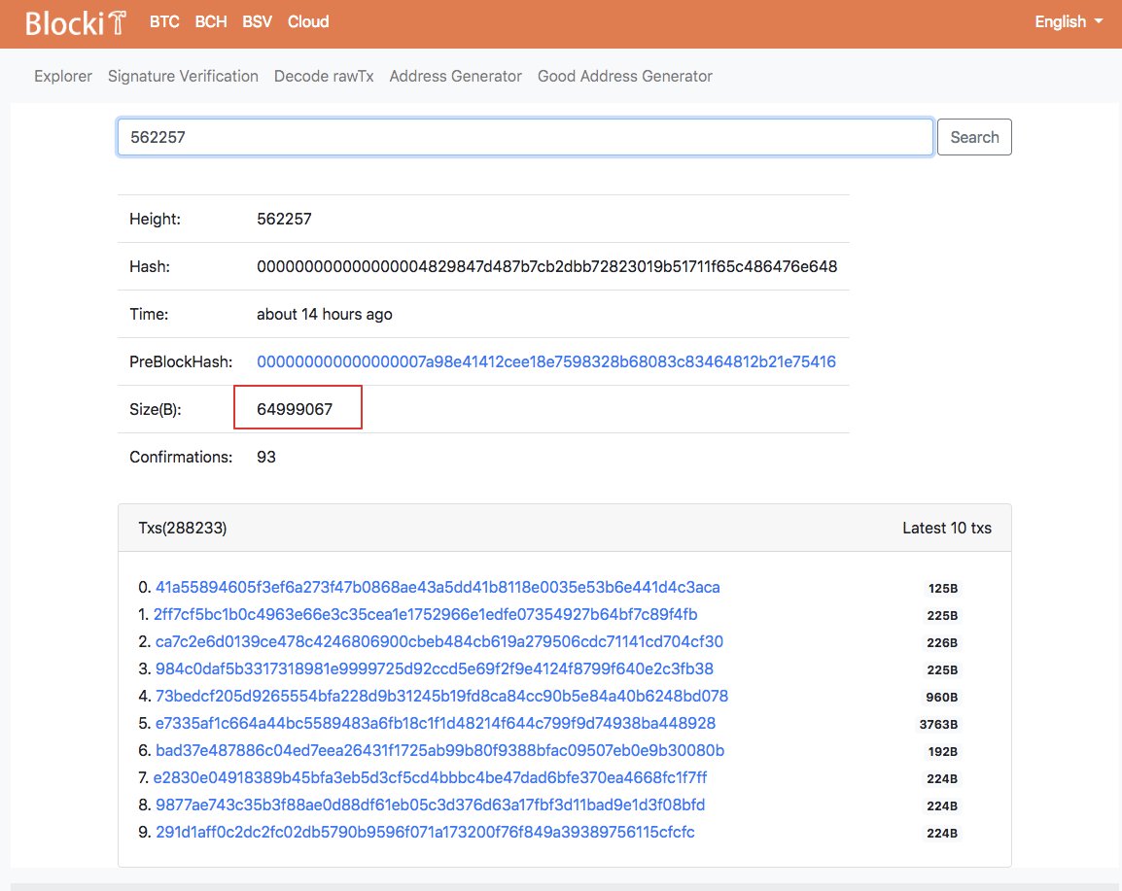1122x891 pixels.
Task: Open the Cloud menu item
Action: point(307,21)
